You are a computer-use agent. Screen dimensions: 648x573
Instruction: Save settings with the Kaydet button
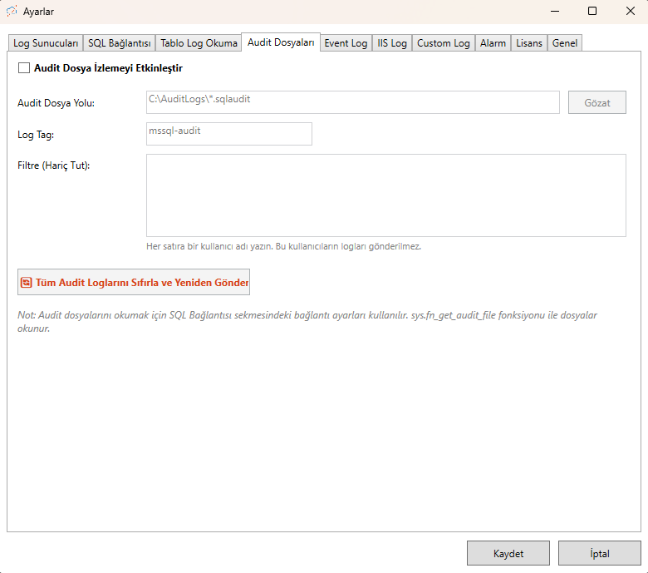click(508, 553)
